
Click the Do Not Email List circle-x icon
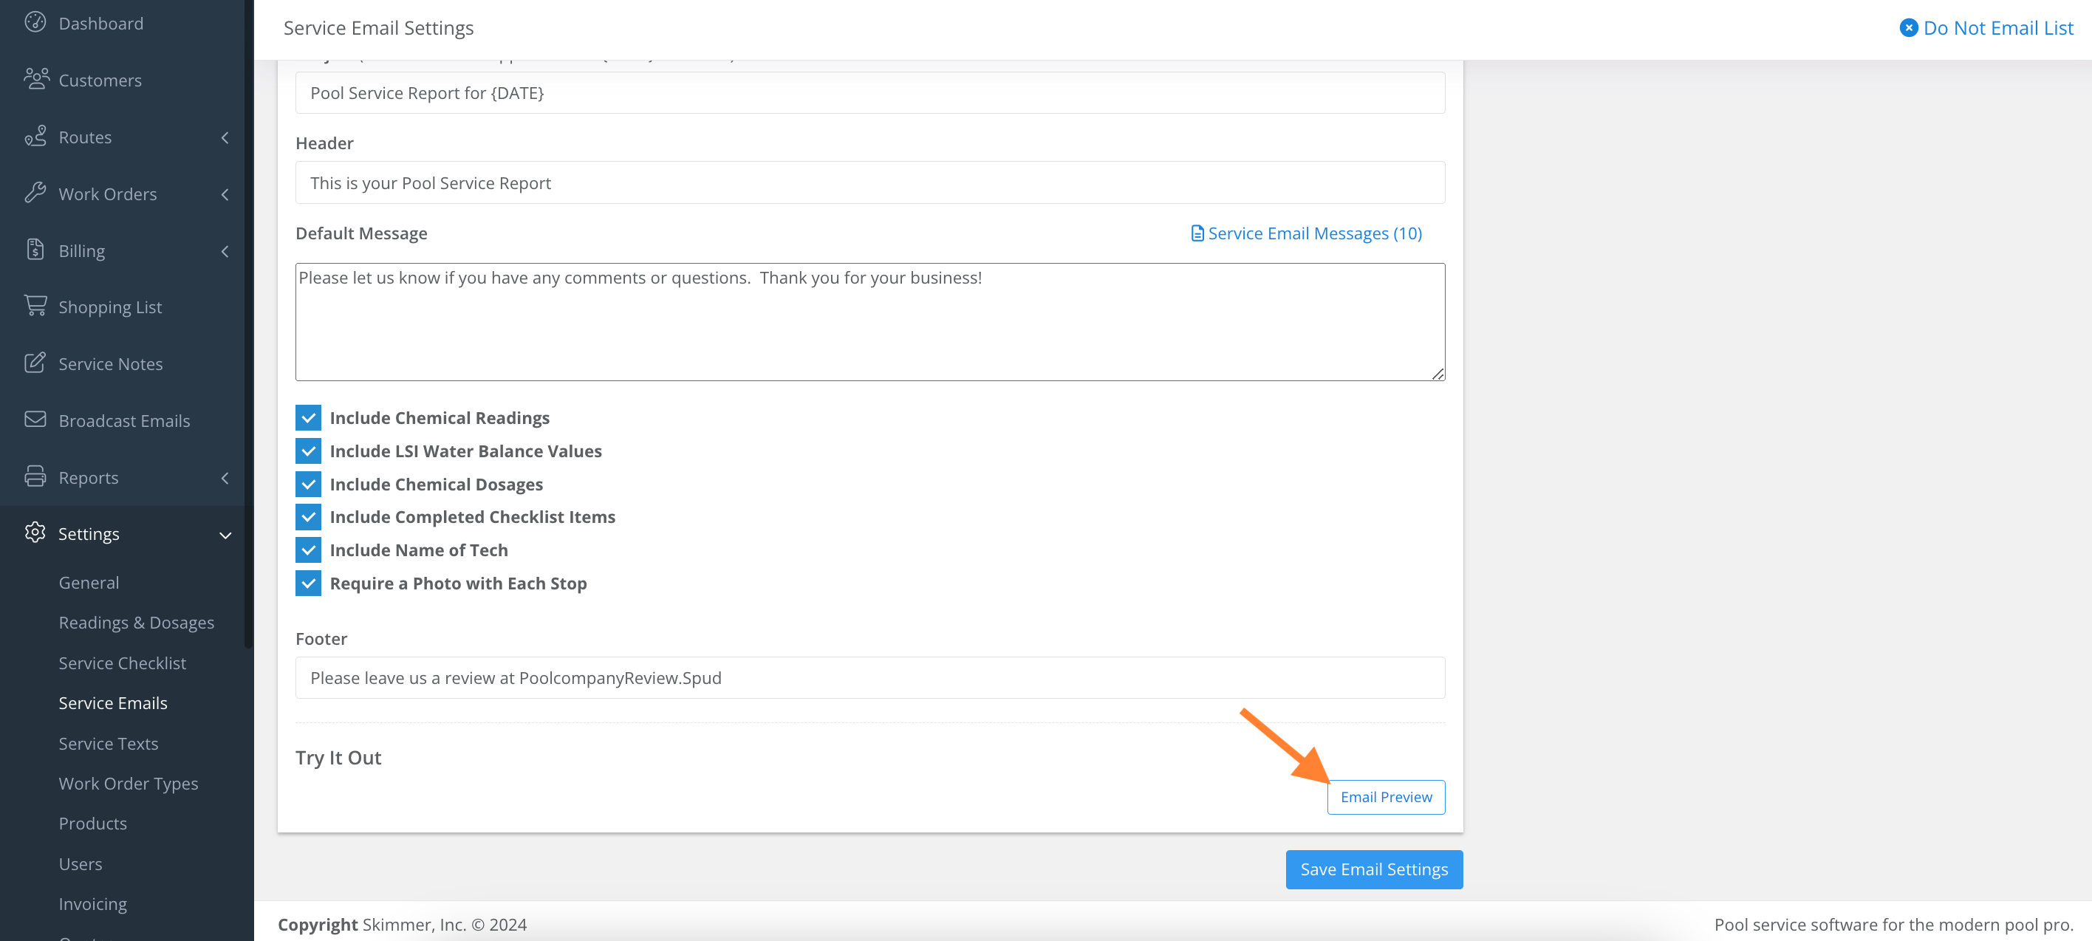(x=1909, y=27)
